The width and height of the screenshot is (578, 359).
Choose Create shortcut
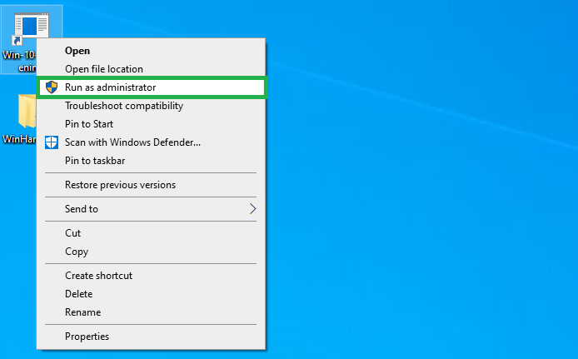151,276
